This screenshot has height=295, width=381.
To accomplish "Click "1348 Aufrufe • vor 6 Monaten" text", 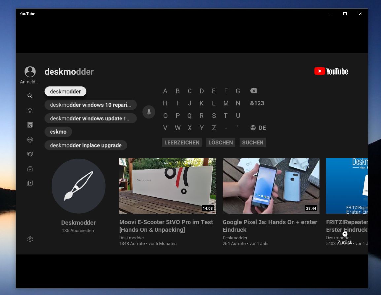I will coord(148,243).
